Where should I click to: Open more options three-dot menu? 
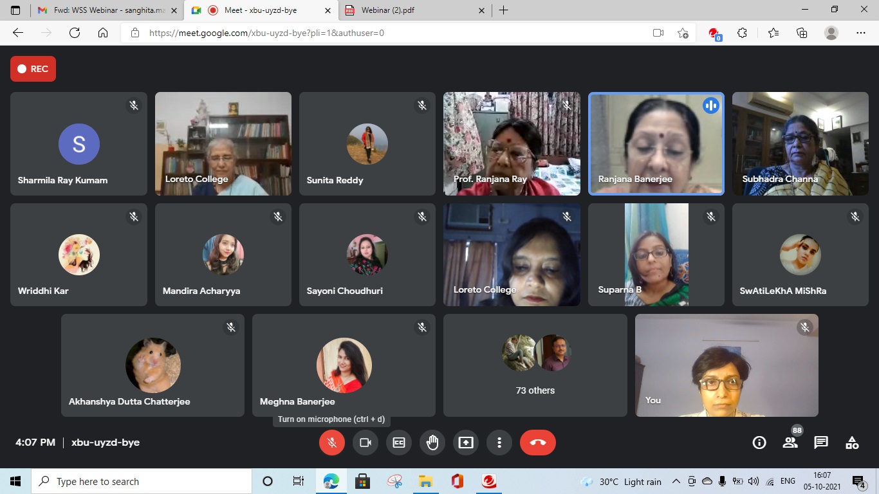pyautogui.click(x=499, y=443)
